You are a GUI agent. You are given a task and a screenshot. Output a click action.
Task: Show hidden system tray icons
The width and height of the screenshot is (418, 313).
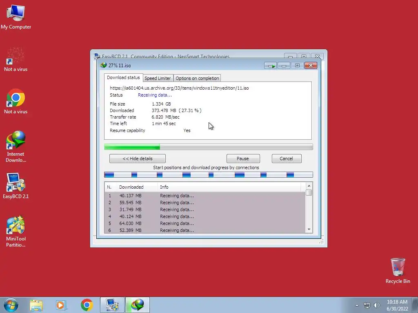(x=357, y=305)
